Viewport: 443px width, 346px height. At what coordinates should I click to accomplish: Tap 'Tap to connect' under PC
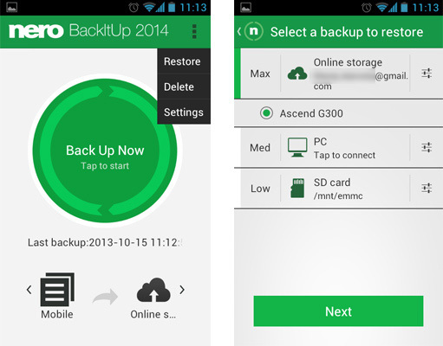(344, 156)
